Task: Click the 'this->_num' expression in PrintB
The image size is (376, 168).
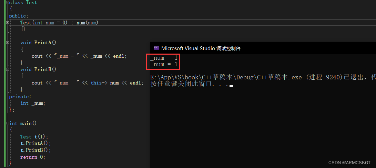Action: (105, 83)
